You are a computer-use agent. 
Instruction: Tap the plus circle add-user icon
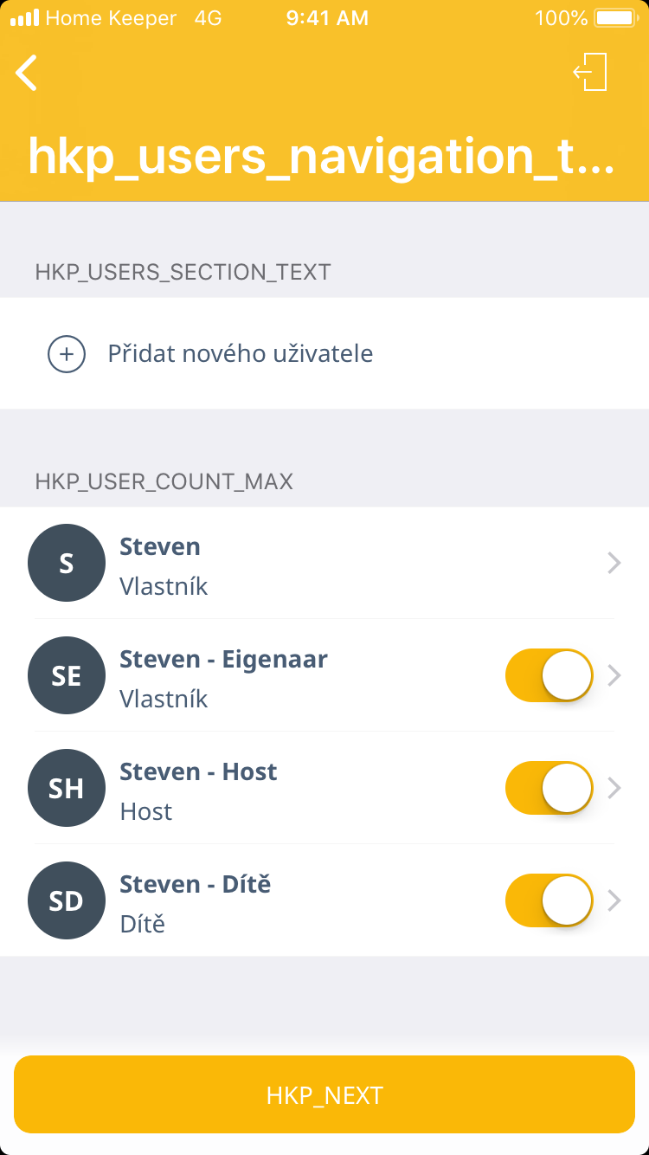point(67,354)
